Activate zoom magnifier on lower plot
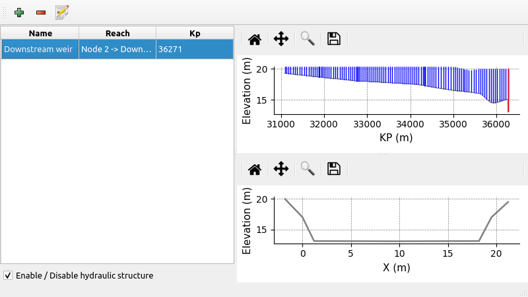 coord(308,169)
